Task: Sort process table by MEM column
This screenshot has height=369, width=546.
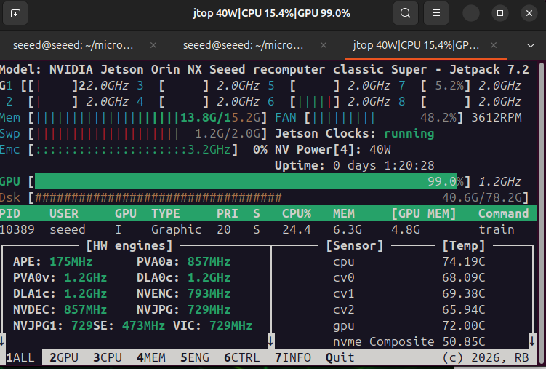Action: click(344, 213)
